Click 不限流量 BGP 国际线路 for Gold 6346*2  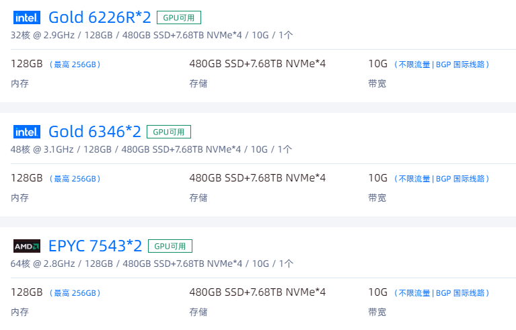click(x=441, y=179)
